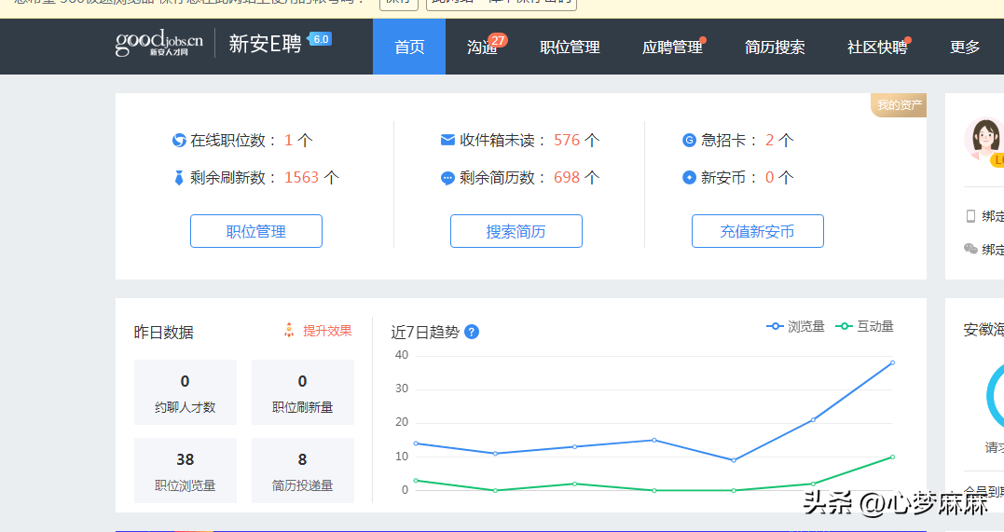Open the 职位管理 navigation tab
Image resolution: width=1004 pixels, height=532 pixels.
(570, 47)
